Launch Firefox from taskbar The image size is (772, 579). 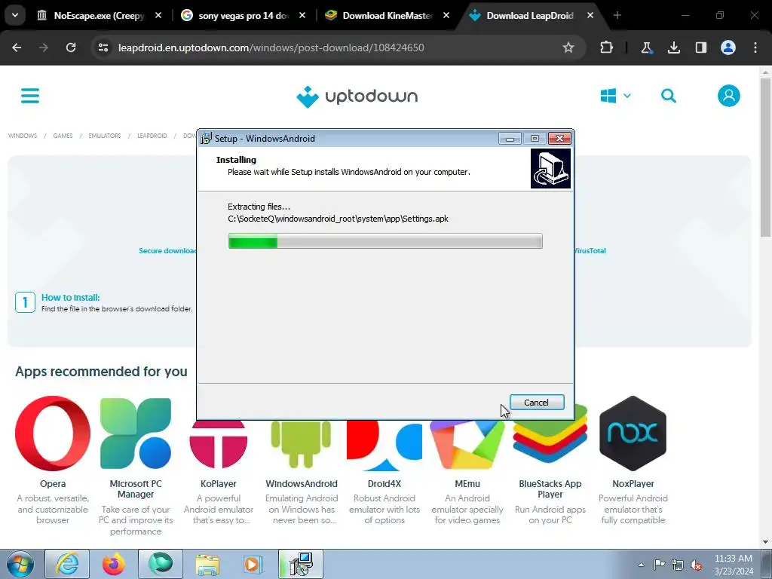114,564
